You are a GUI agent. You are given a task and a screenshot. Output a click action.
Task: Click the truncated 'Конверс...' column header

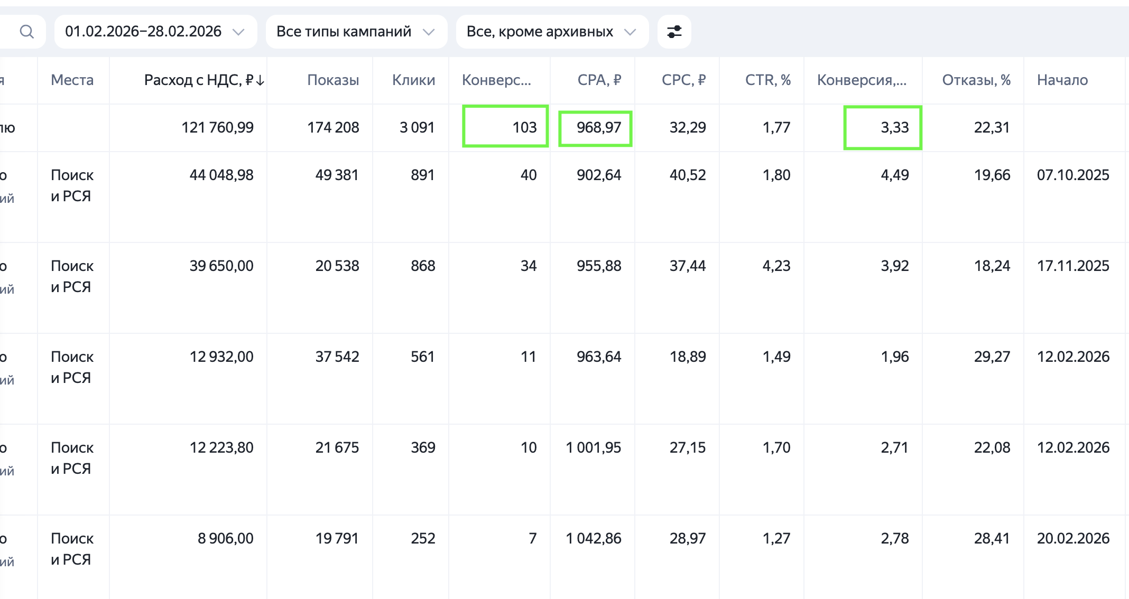pyautogui.click(x=496, y=80)
